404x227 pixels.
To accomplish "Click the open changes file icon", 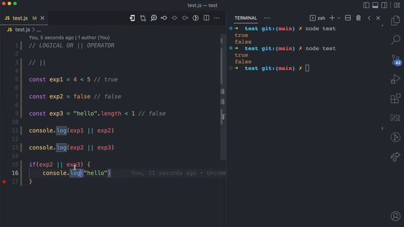I will 132,18.
